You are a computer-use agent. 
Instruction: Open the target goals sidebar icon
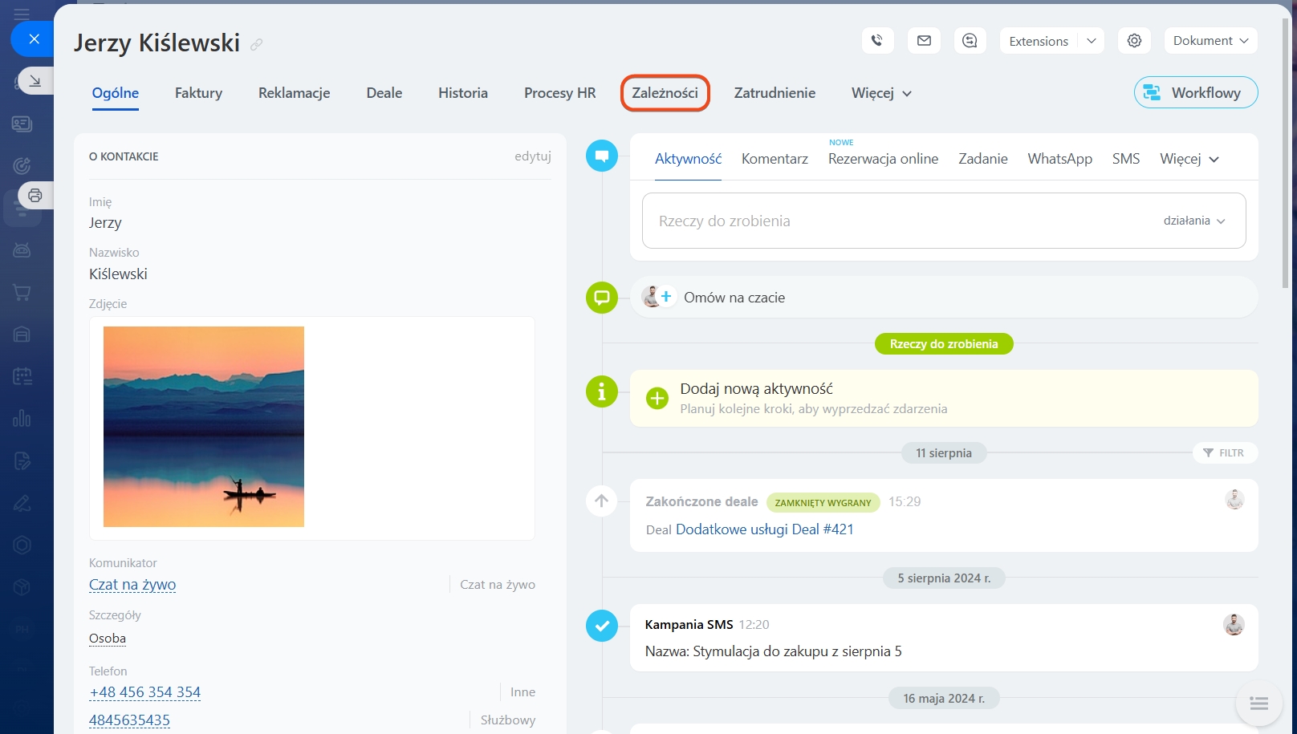22,166
